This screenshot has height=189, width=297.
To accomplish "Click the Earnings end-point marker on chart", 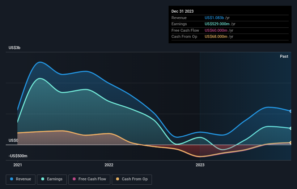I will [291, 128].
